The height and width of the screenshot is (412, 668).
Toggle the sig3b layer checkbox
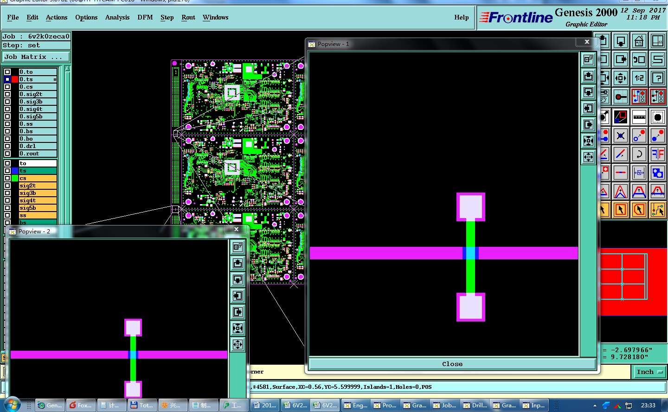pyautogui.click(x=7, y=193)
